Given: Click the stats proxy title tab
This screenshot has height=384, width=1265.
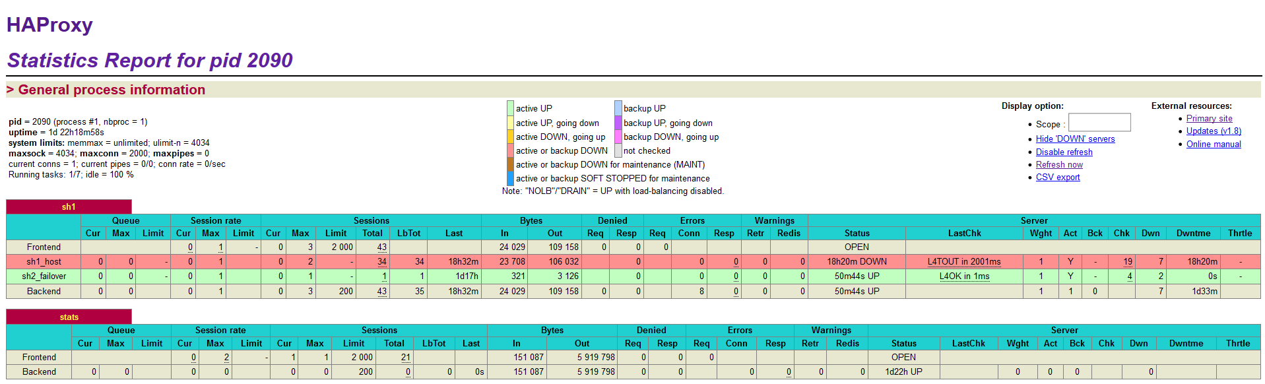Looking at the screenshot, I should (x=69, y=317).
